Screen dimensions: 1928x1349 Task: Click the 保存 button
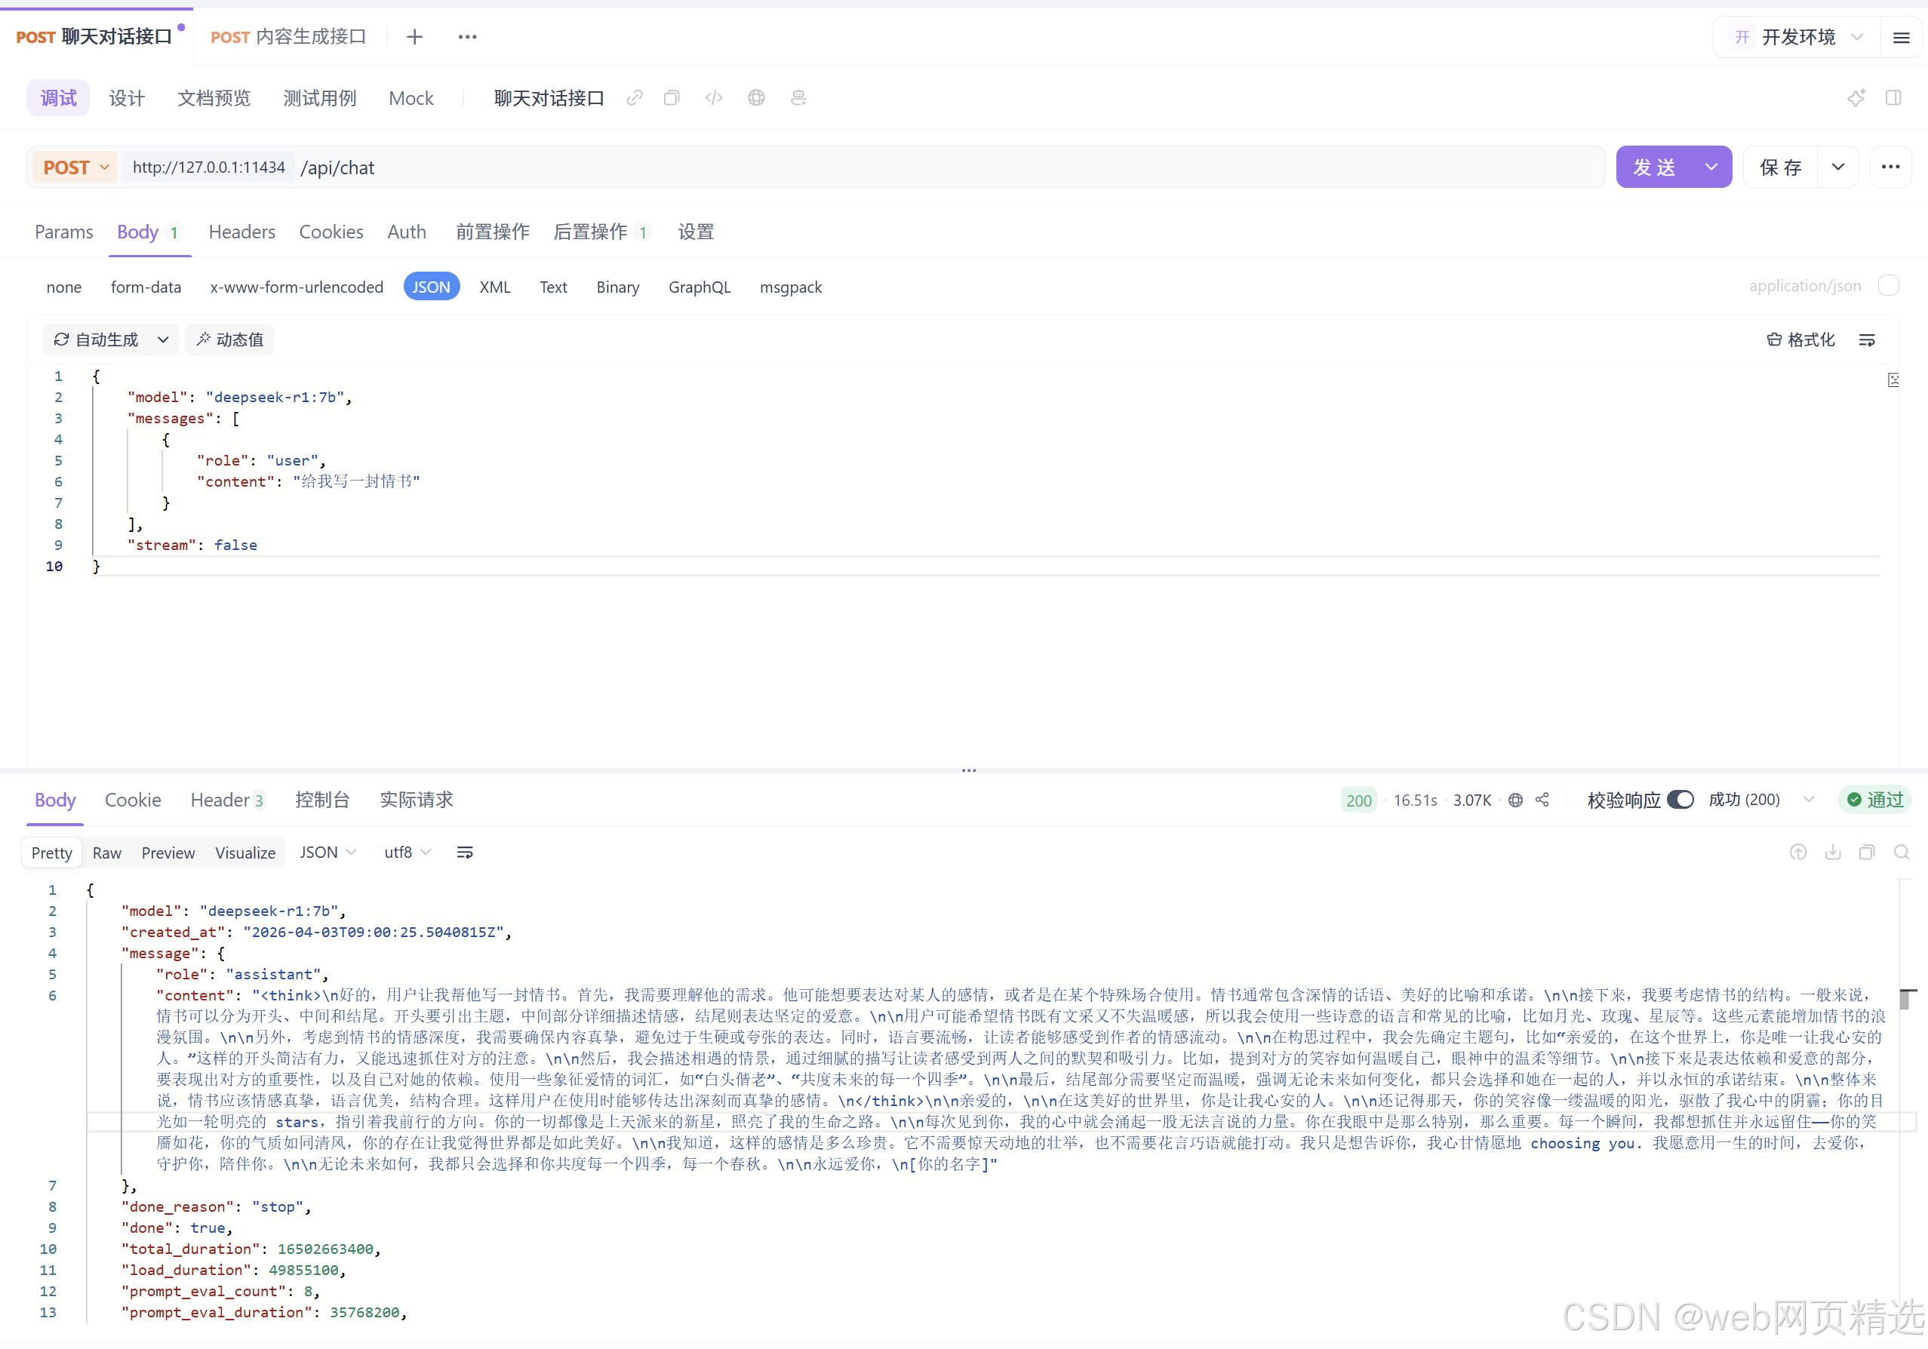pyautogui.click(x=1780, y=167)
